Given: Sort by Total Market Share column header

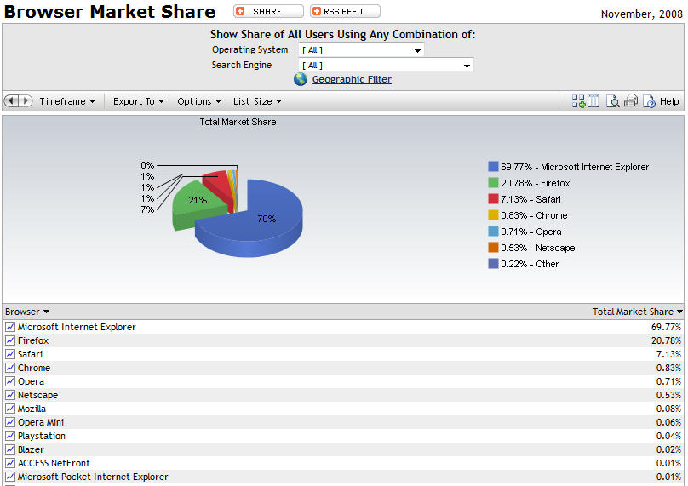Looking at the screenshot, I should [637, 312].
